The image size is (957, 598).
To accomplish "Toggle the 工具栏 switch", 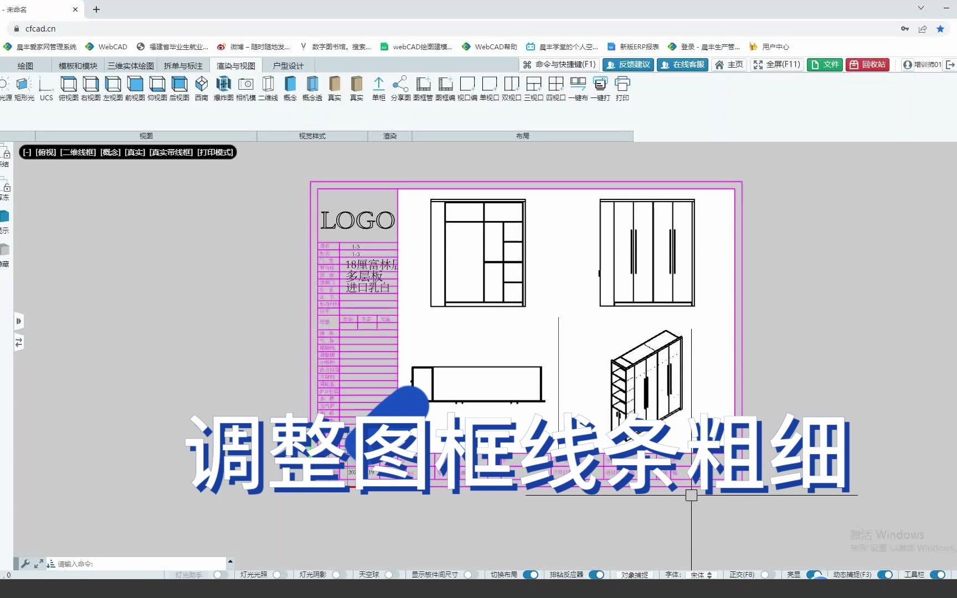I will [x=938, y=575].
